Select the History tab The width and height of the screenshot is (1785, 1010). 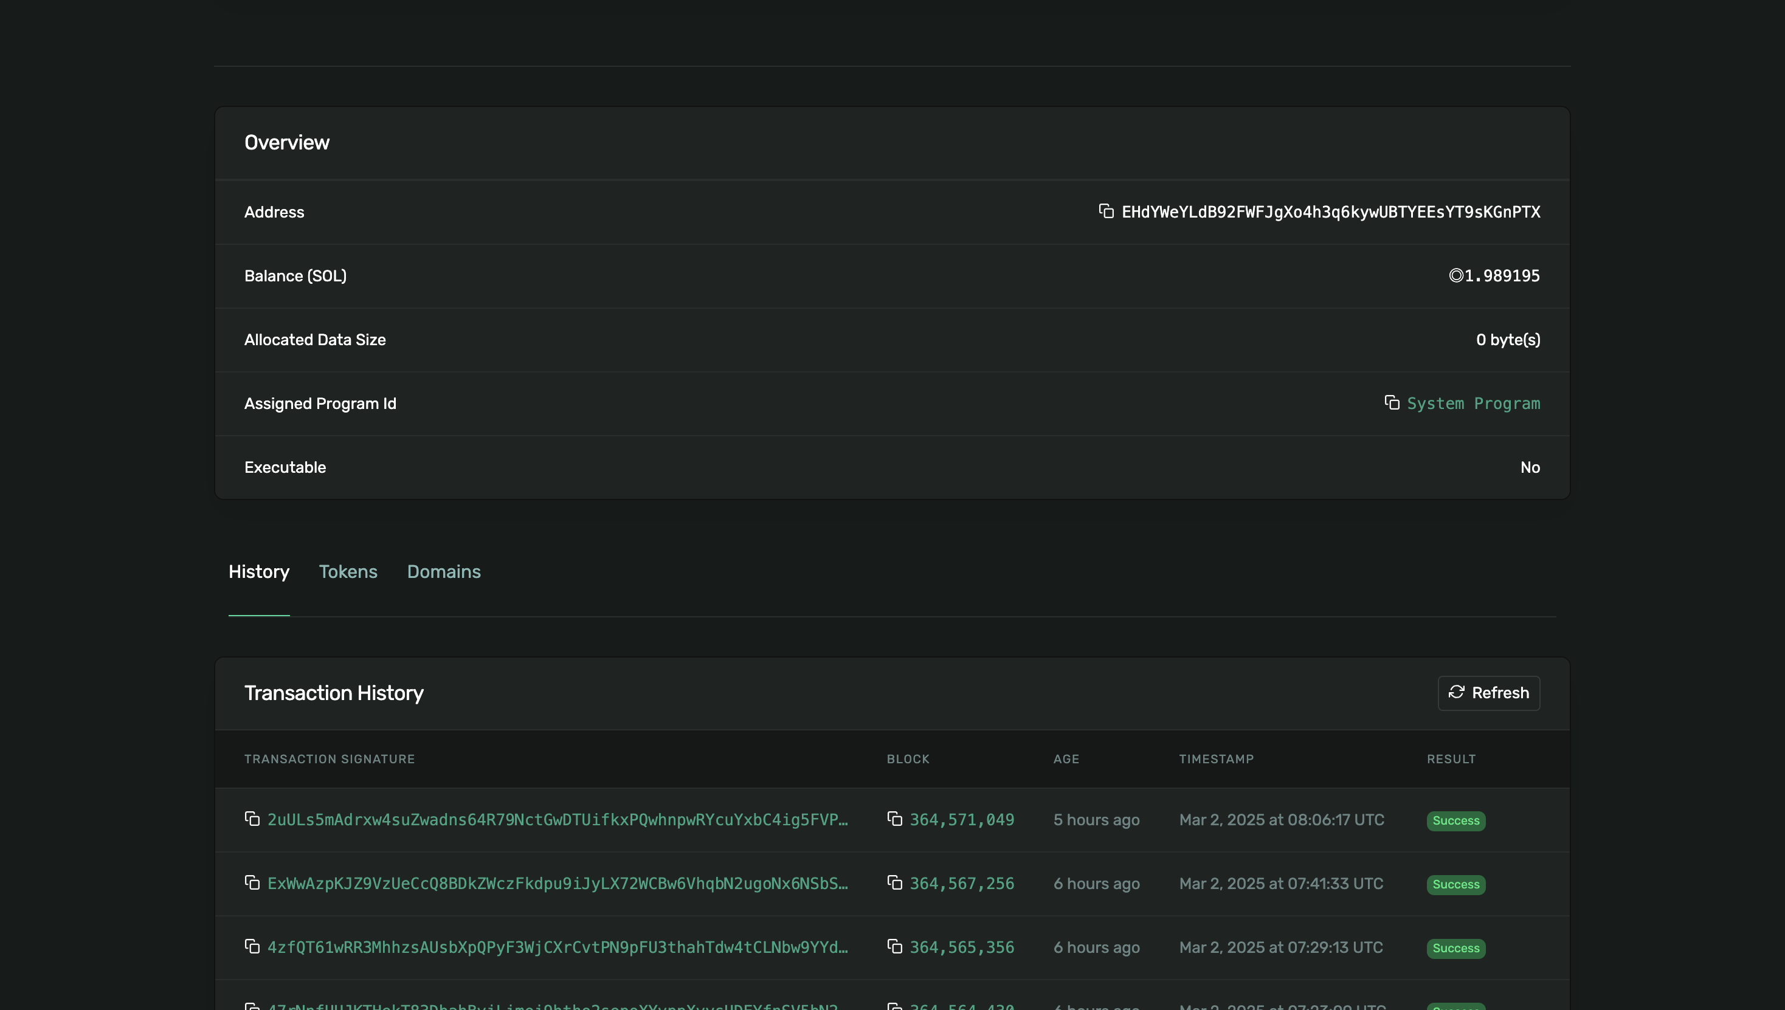pos(259,572)
